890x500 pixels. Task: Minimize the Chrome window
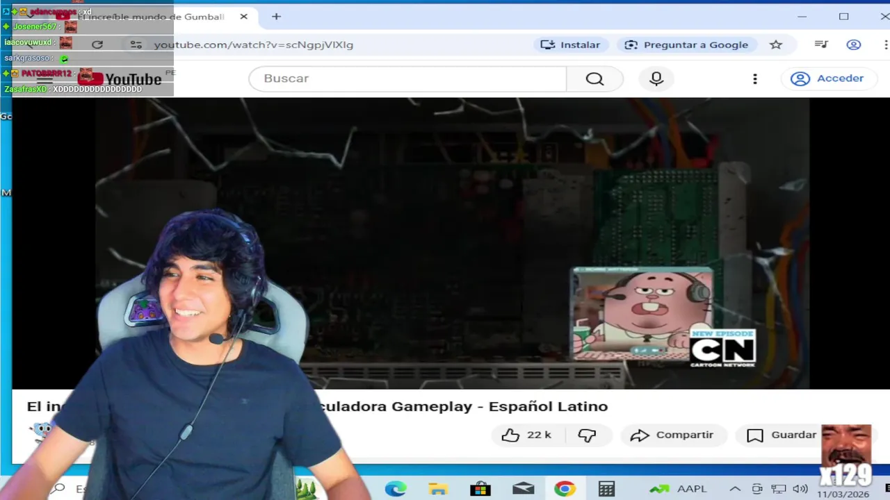pos(802,16)
